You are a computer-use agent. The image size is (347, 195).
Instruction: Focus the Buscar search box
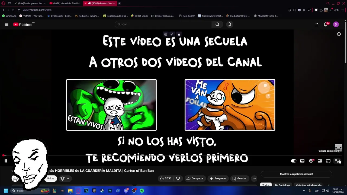click(x=163, y=24)
